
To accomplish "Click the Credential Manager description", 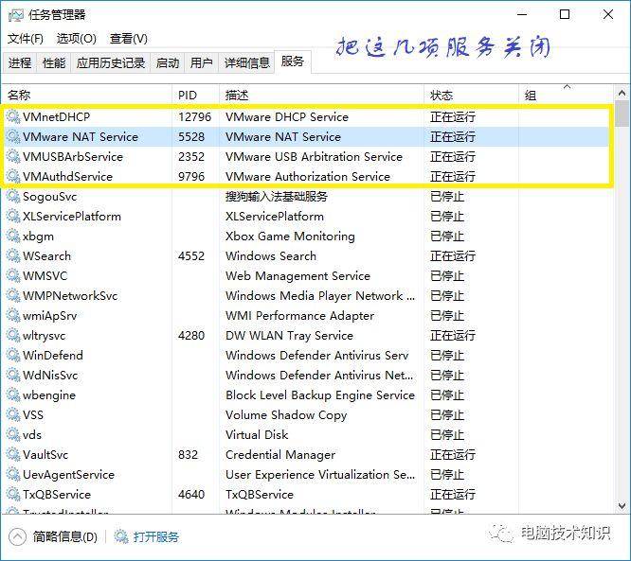I will 280,454.
